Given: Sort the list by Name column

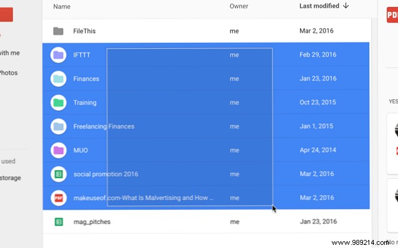Looking at the screenshot, I should pos(62,7).
